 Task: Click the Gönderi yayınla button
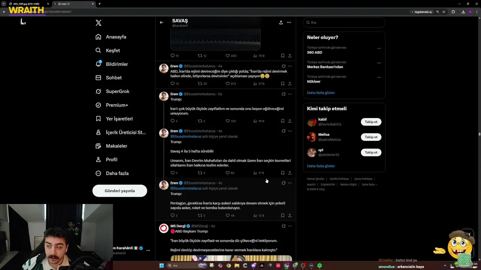point(119,190)
